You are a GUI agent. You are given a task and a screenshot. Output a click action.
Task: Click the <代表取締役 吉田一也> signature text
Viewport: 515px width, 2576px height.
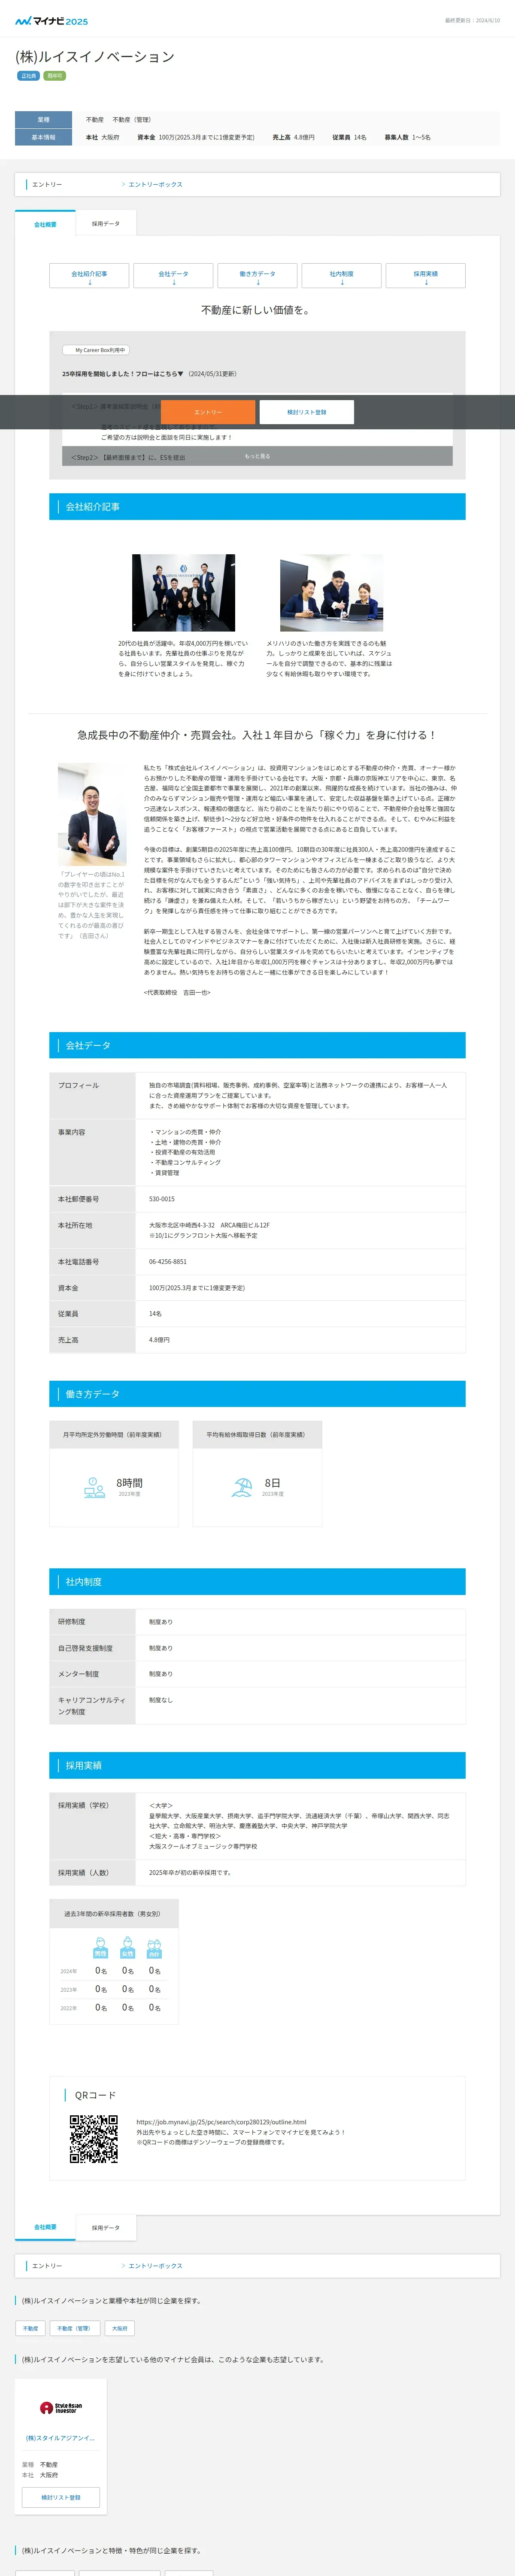177,992
